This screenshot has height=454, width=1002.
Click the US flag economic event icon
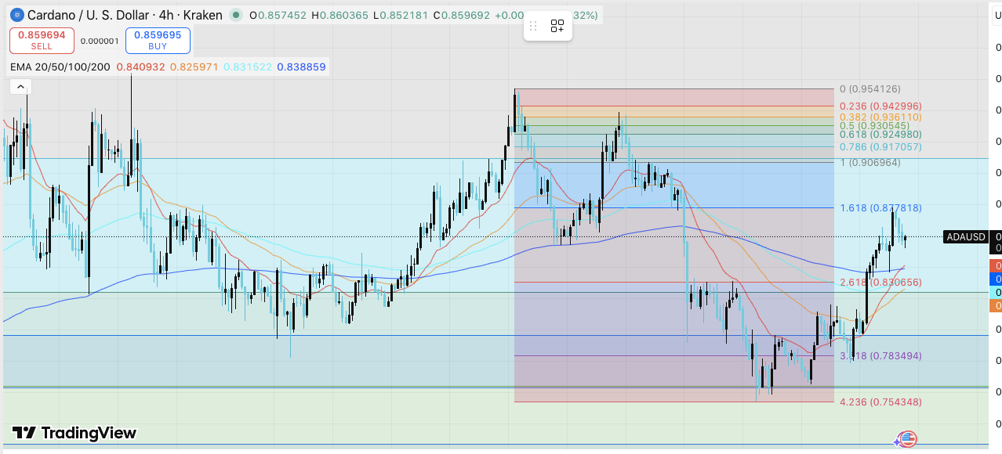[x=907, y=439]
